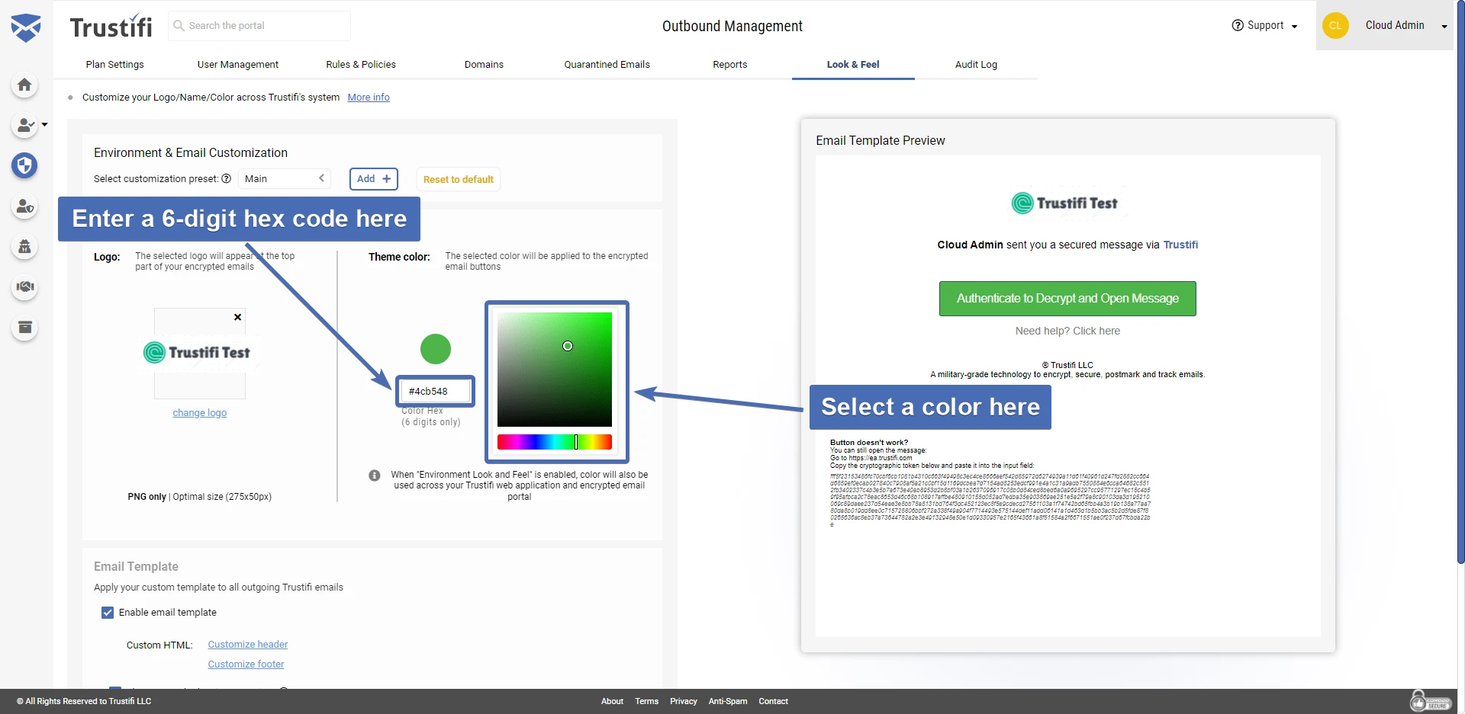Expand the arrow beside the user sidebar icon

[x=43, y=124]
